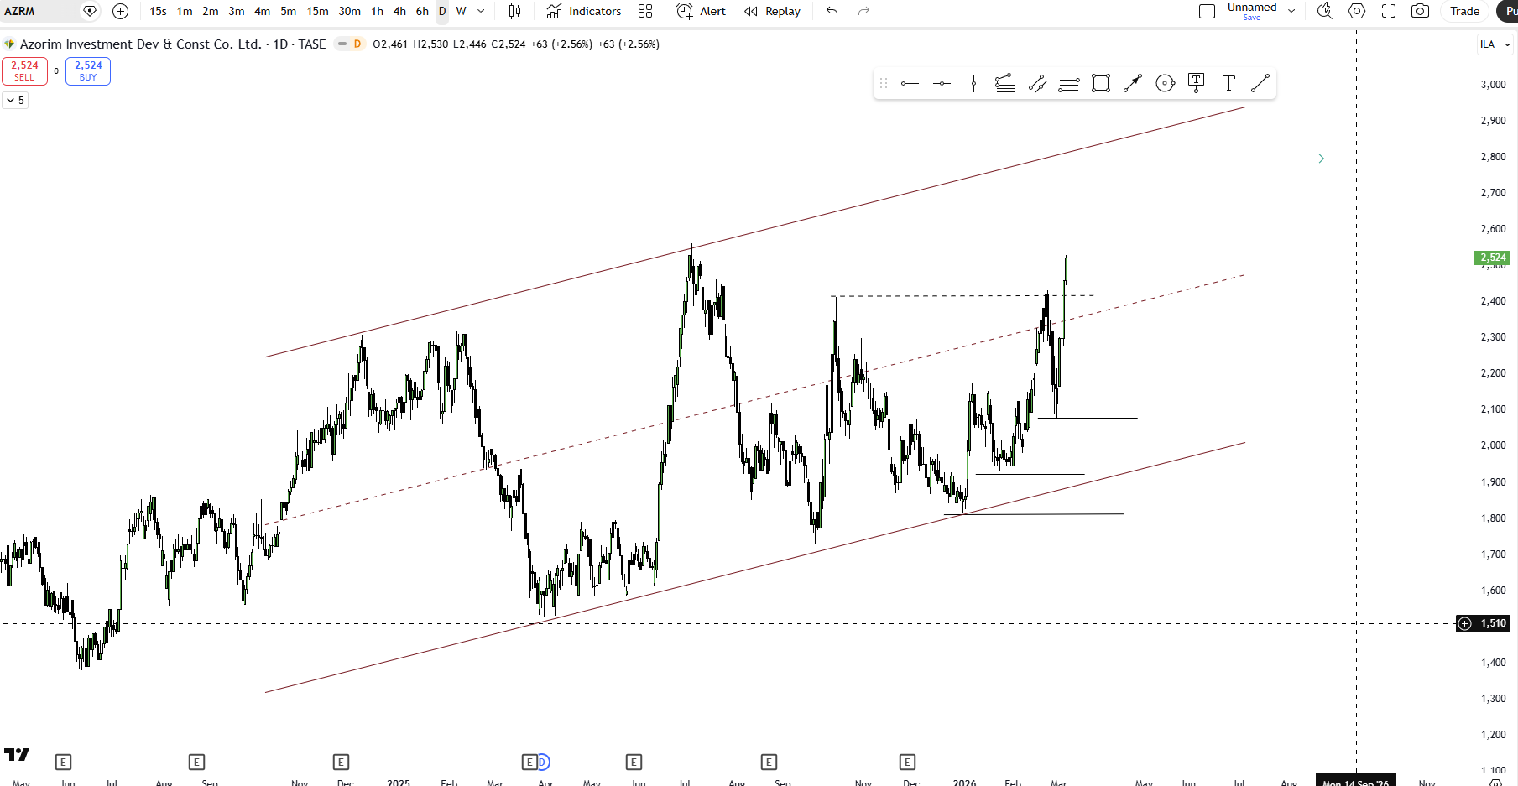
Task: Choose the circle drawing tool
Action: click(1165, 83)
